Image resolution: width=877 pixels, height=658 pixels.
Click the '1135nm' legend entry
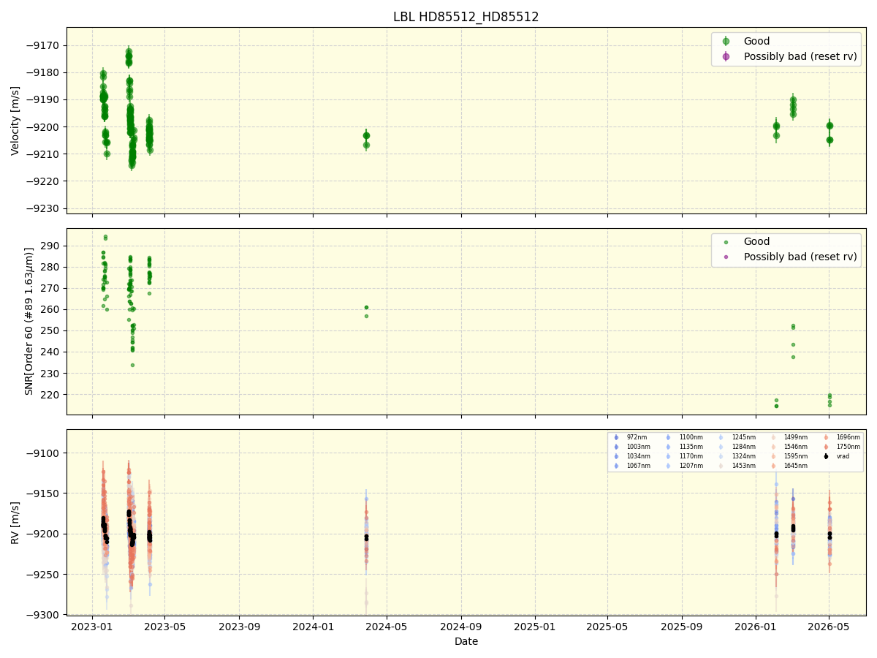691,447
